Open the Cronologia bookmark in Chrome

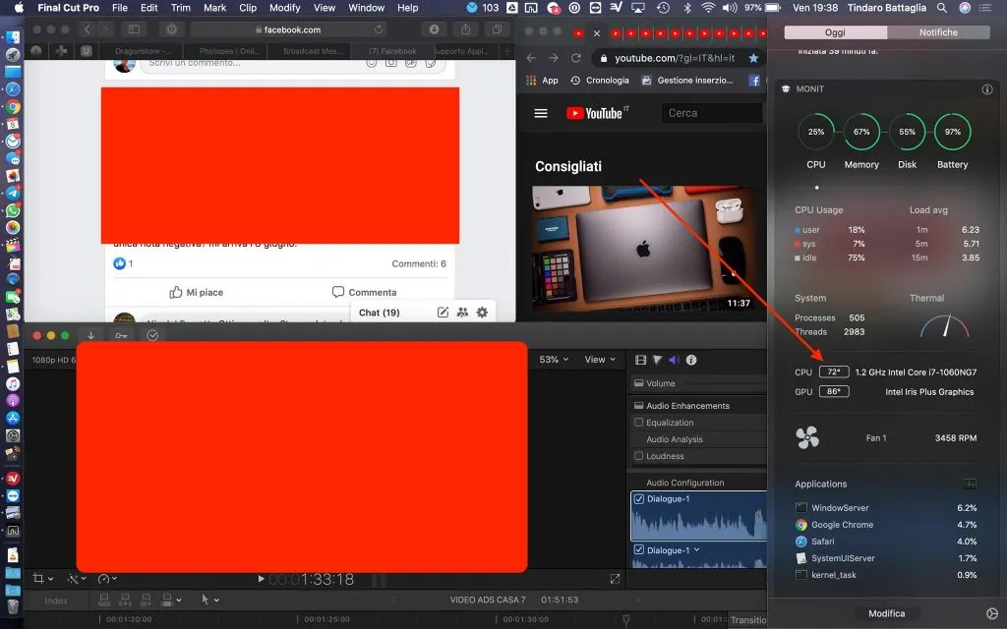(x=600, y=81)
